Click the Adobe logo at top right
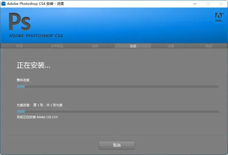The image size is (228, 155). click(219, 17)
